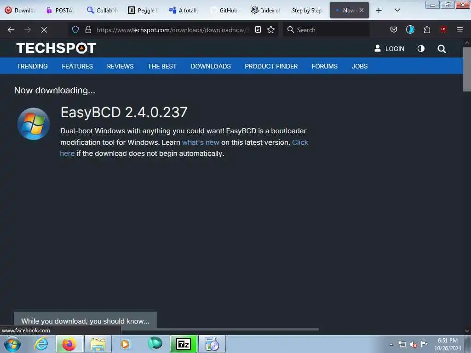This screenshot has width=471, height=353.
Task: Click the browser Search box
Action: (x=326, y=30)
